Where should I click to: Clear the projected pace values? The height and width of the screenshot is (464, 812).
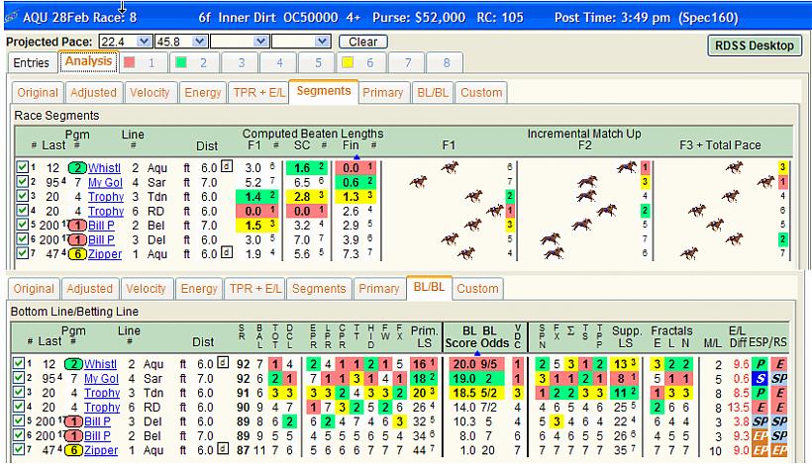(363, 42)
